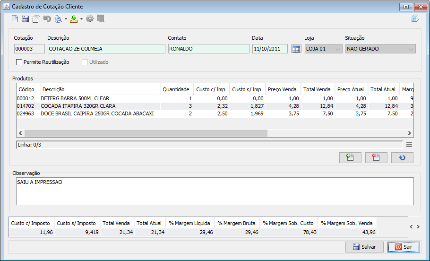This screenshot has width=430, height=261.
Task: Toggle the Utilizado checkbox
Action: [85, 62]
